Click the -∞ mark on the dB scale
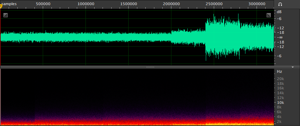The image size is (300, 126). [280, 37]
